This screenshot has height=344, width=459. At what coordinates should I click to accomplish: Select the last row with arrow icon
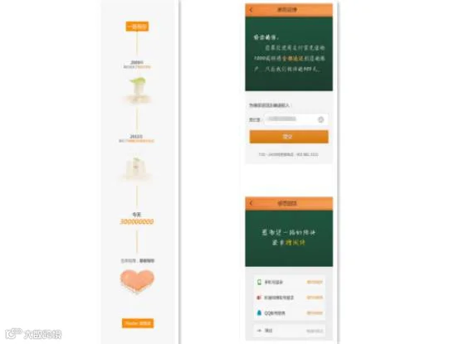point(289,331)
